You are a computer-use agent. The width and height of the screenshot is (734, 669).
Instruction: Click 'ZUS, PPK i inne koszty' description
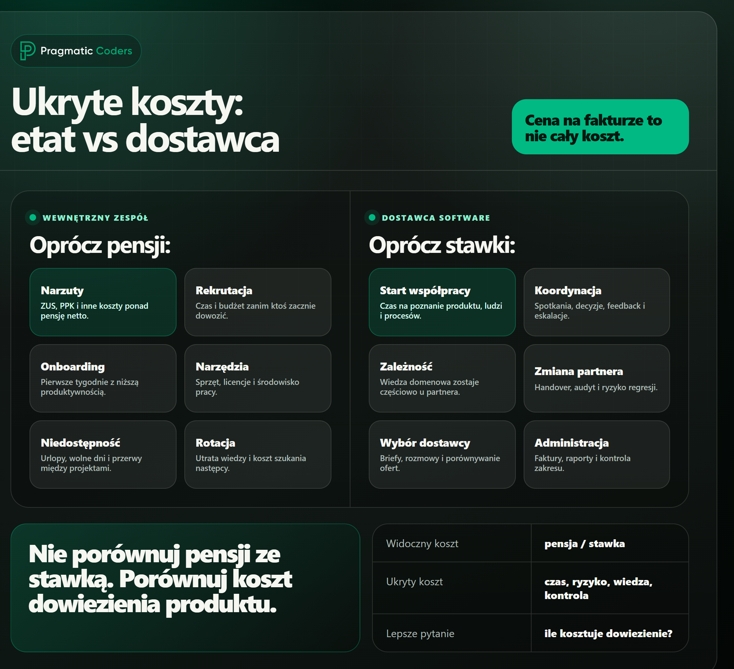tap(95, 311)
